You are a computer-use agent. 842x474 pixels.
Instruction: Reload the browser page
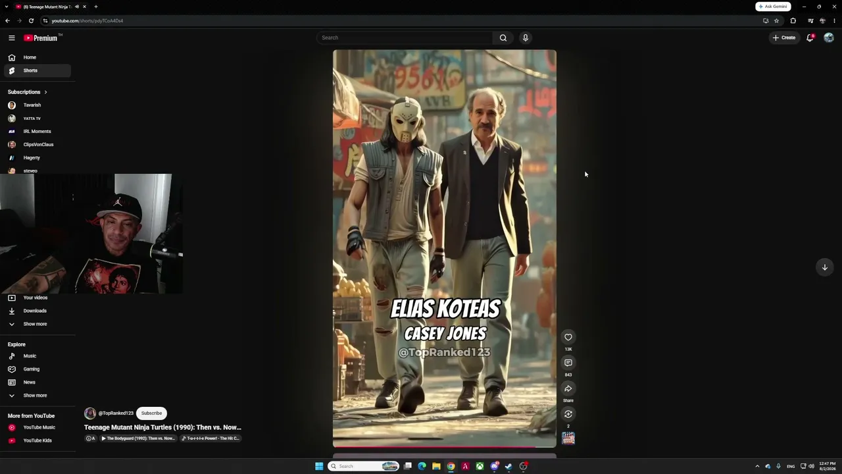tap(31, 20)
